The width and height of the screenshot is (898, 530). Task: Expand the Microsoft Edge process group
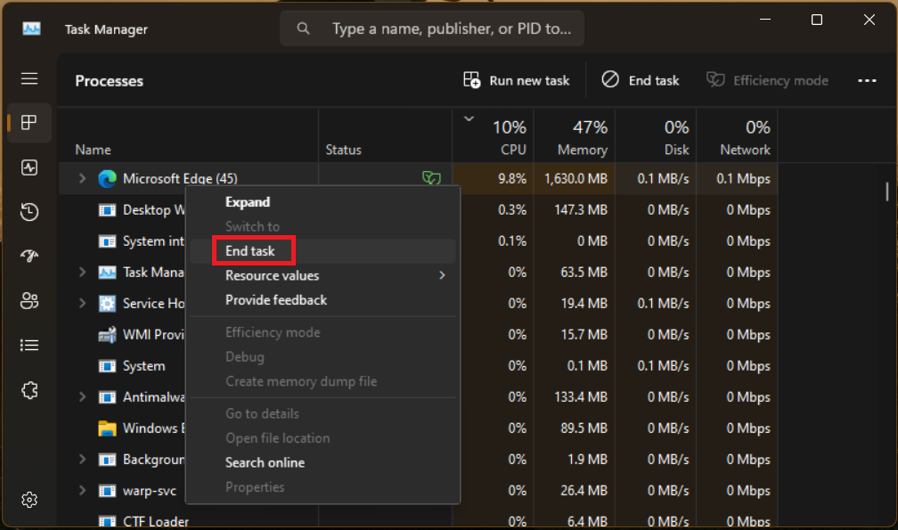(82, 179)
